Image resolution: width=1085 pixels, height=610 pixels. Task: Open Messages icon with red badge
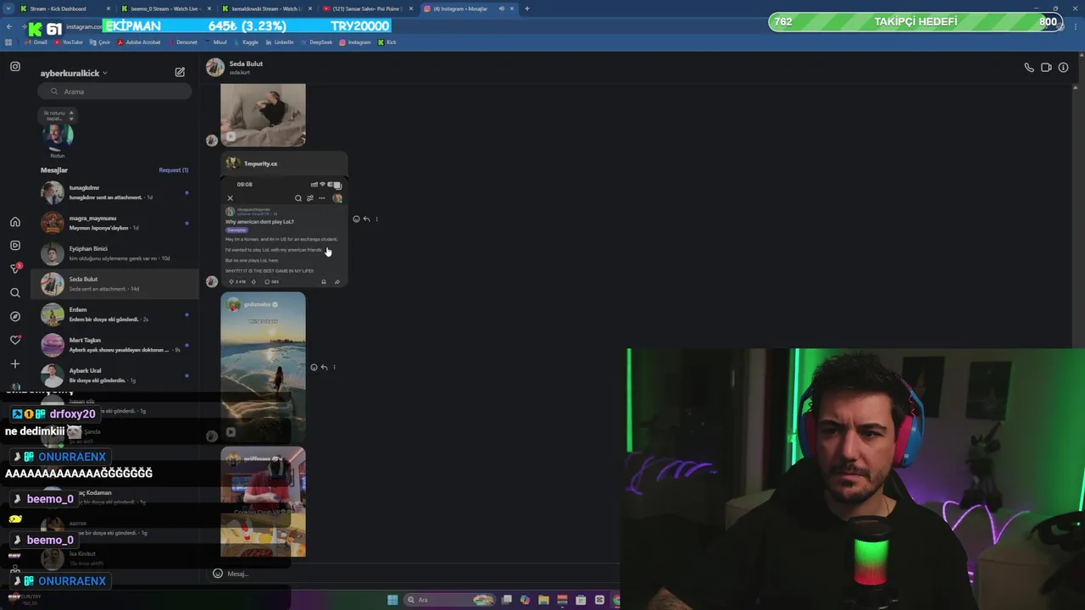pyautogui.click(x=15, y=269)
